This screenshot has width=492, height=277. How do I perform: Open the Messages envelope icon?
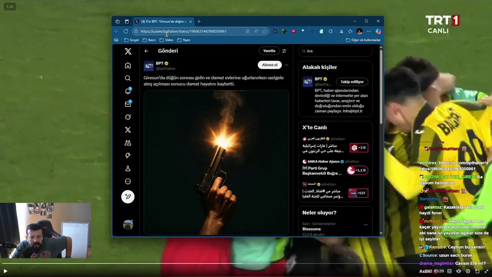[x=128, y=104]
